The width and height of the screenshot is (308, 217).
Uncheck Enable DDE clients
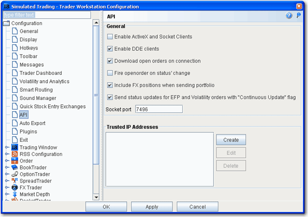[110, 49]
